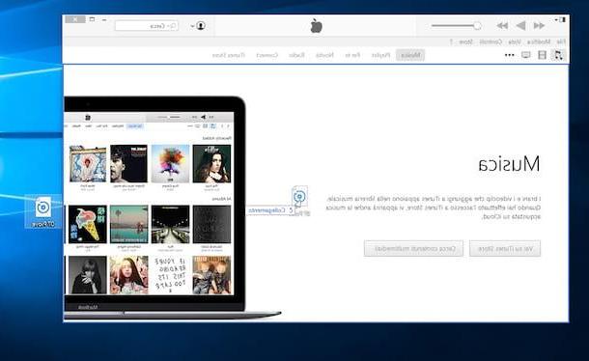
Task: Open the Store menu
Action: [x=465, y=42]
